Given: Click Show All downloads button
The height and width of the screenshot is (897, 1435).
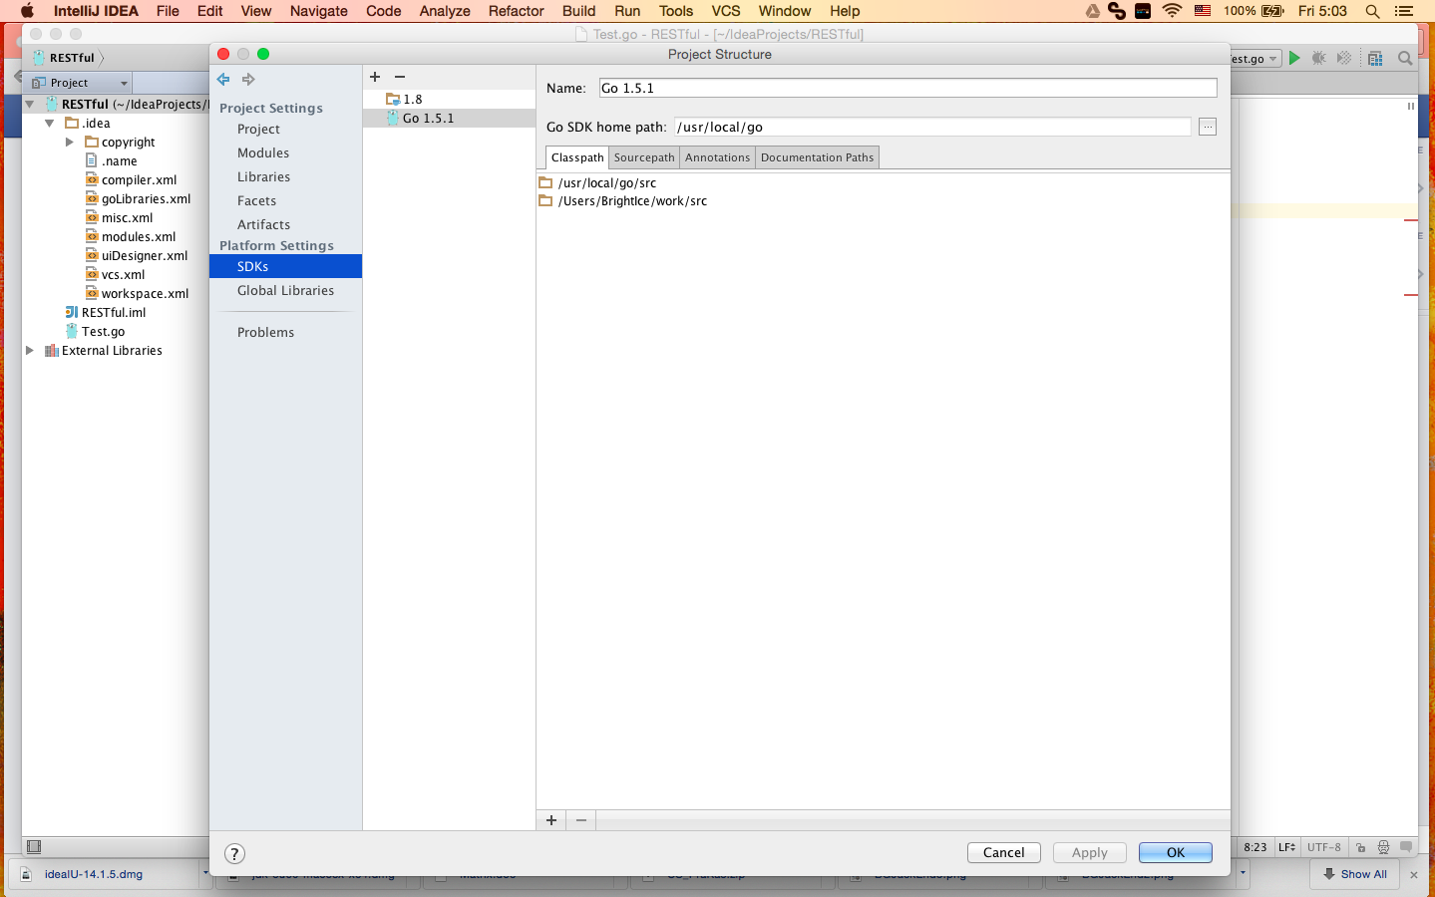Looking at the screenshot, I should tap(1355, 874).
